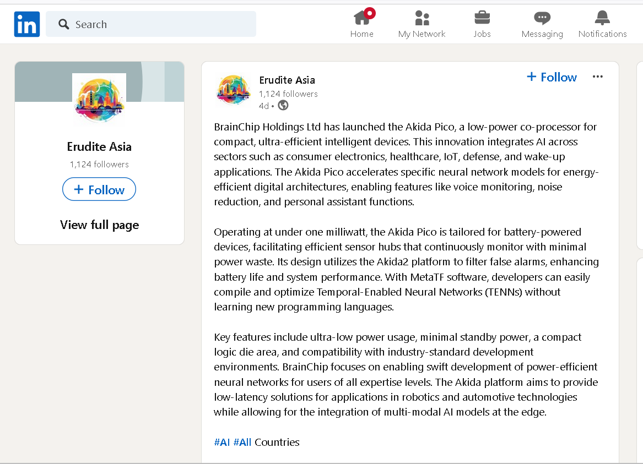Viewport: 643px width, 464px height.
Task: Click the 1,124 followers text in post header
Action: tap(288, 94)
